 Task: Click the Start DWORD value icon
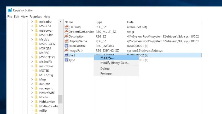tap(66, 55)
